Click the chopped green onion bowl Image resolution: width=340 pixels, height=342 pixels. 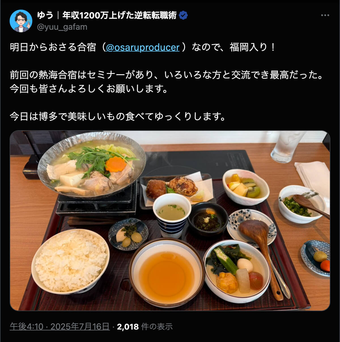[301, 204]
